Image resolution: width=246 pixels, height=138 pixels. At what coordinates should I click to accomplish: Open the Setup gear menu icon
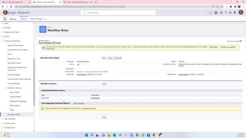coord(230,13)
